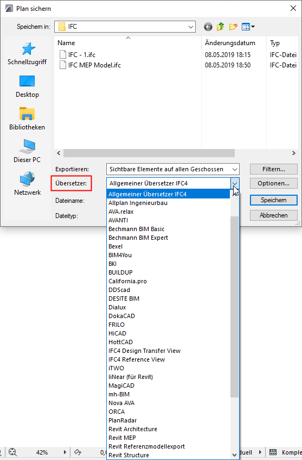Close the Plan sichern dialog
302x460 pixels.
click(293, 8)
